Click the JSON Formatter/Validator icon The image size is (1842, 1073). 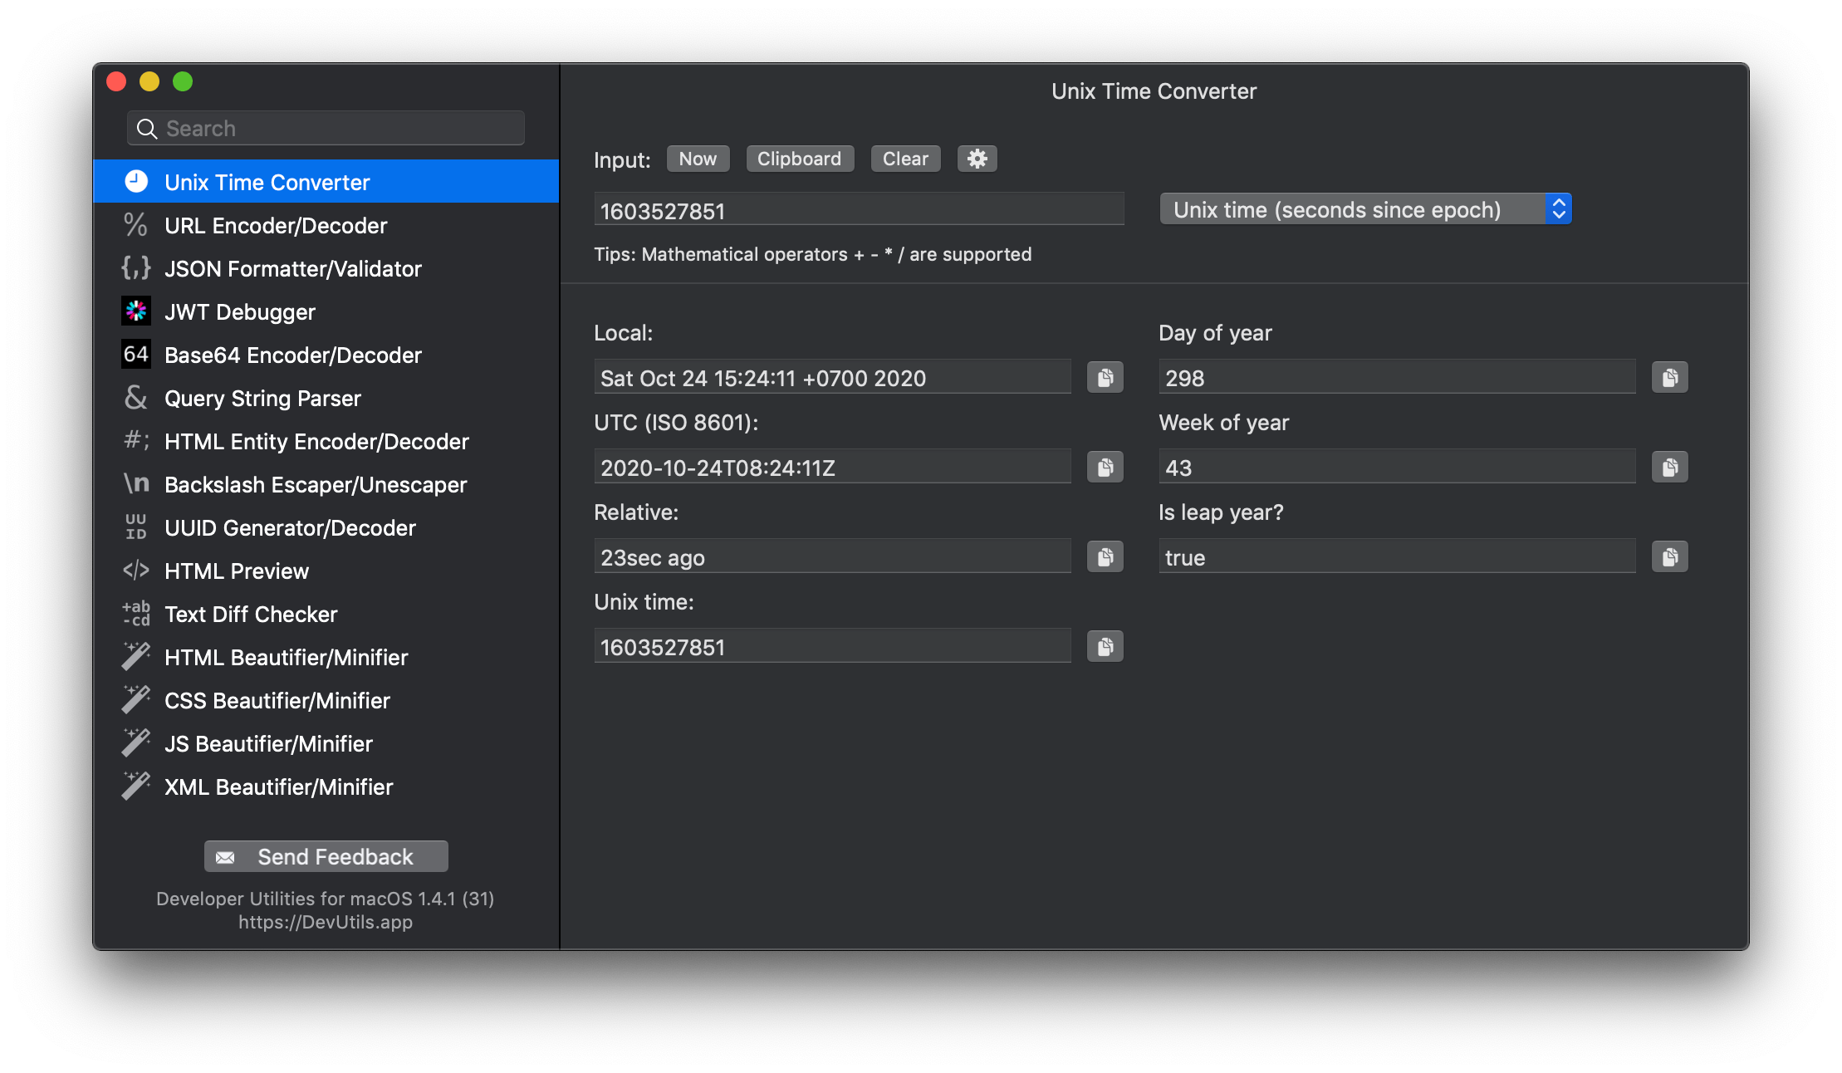pos(135,268)
